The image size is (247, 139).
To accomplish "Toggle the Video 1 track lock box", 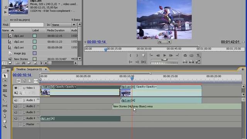I will tap(20, 88).
